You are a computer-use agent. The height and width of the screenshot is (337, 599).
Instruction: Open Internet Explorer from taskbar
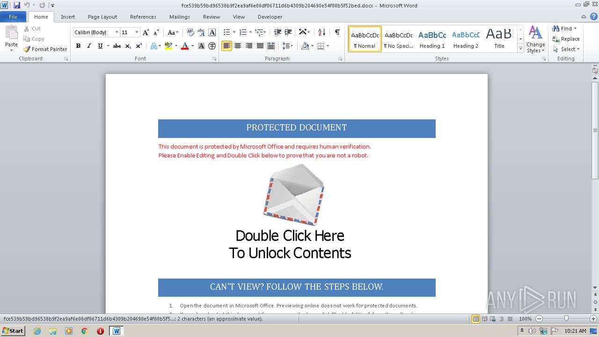pyautogui.click(x=37, y=331)
